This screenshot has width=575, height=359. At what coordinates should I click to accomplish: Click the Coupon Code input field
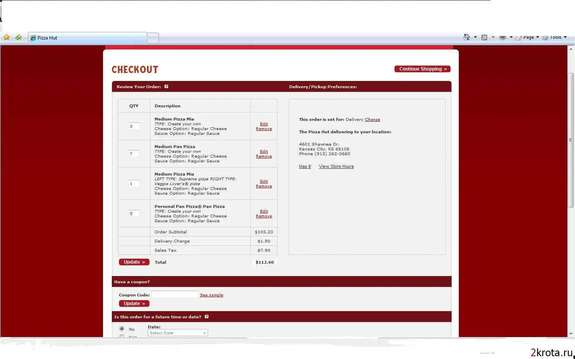[x=174, y=295]
